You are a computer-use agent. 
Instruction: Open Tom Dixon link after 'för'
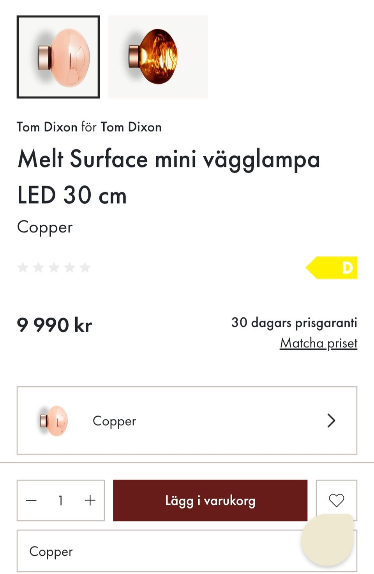[131, 127]
